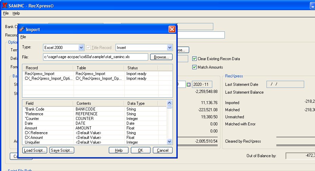Click the small calendar icon beside 2020 - 11
315x171 pixels.
pyautogui.click(x=189, y=84)
